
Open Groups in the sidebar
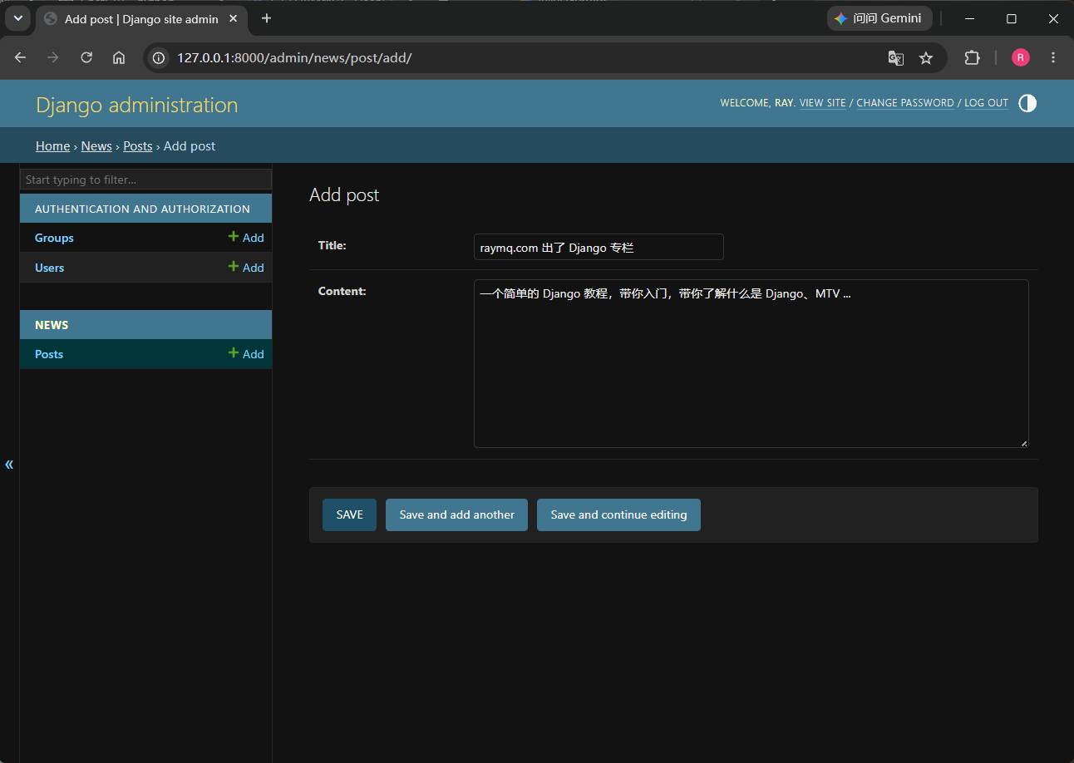tap(54, 238)
